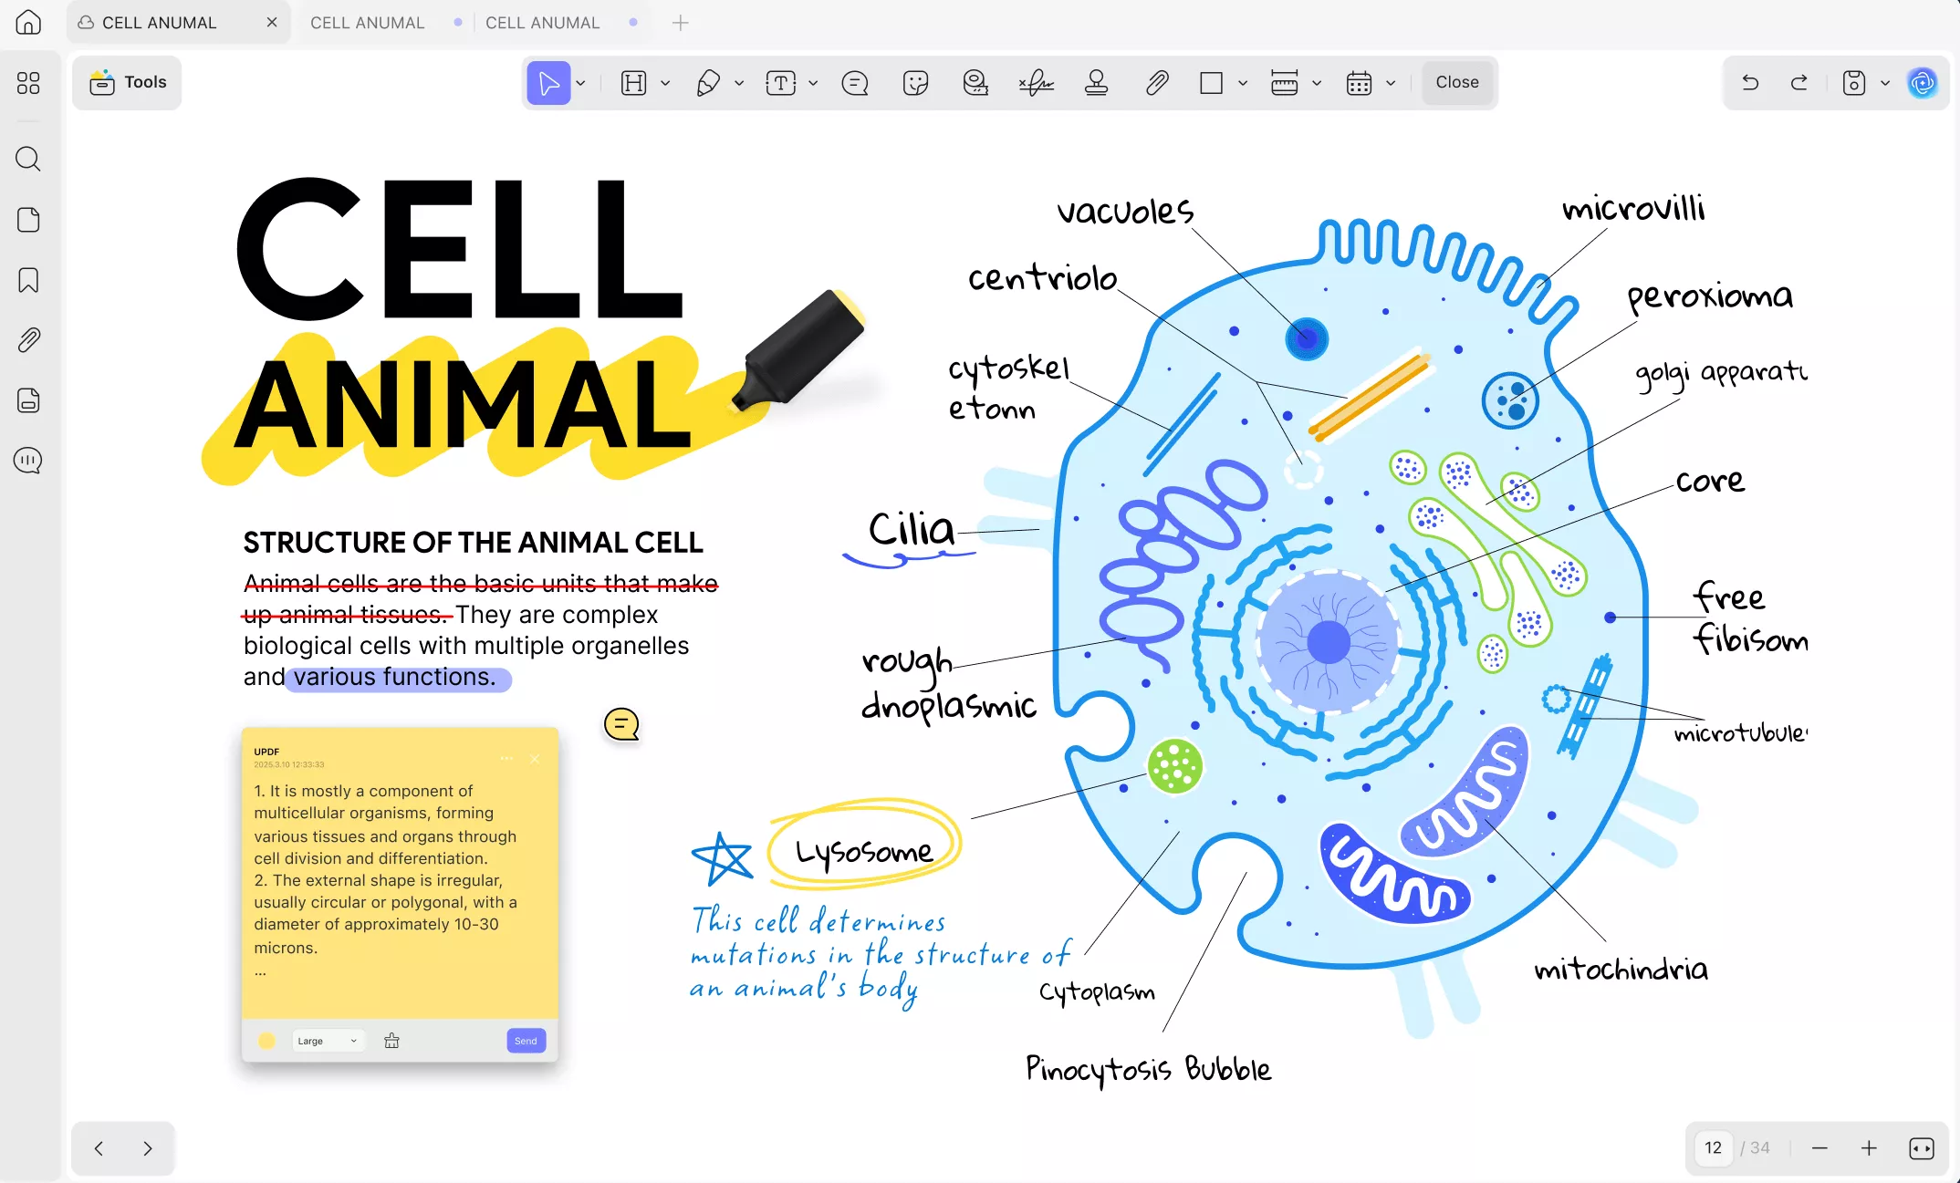
Task: Click the Close button in toolbar
Action: pos(1456,82)
